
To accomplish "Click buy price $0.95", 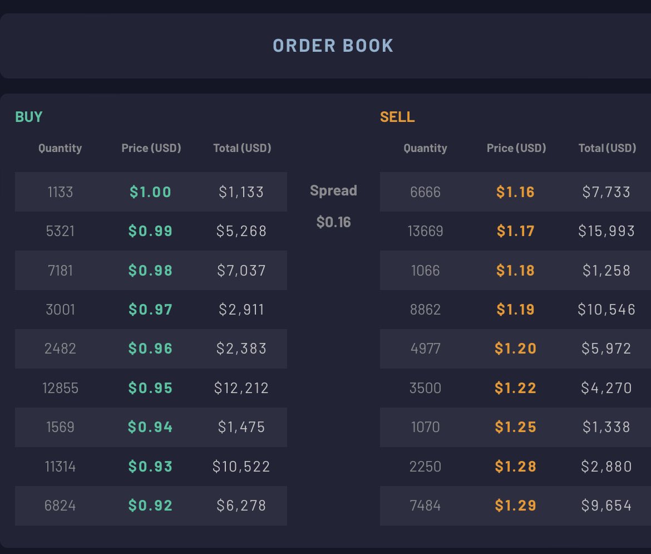I will tap(150, 388).
